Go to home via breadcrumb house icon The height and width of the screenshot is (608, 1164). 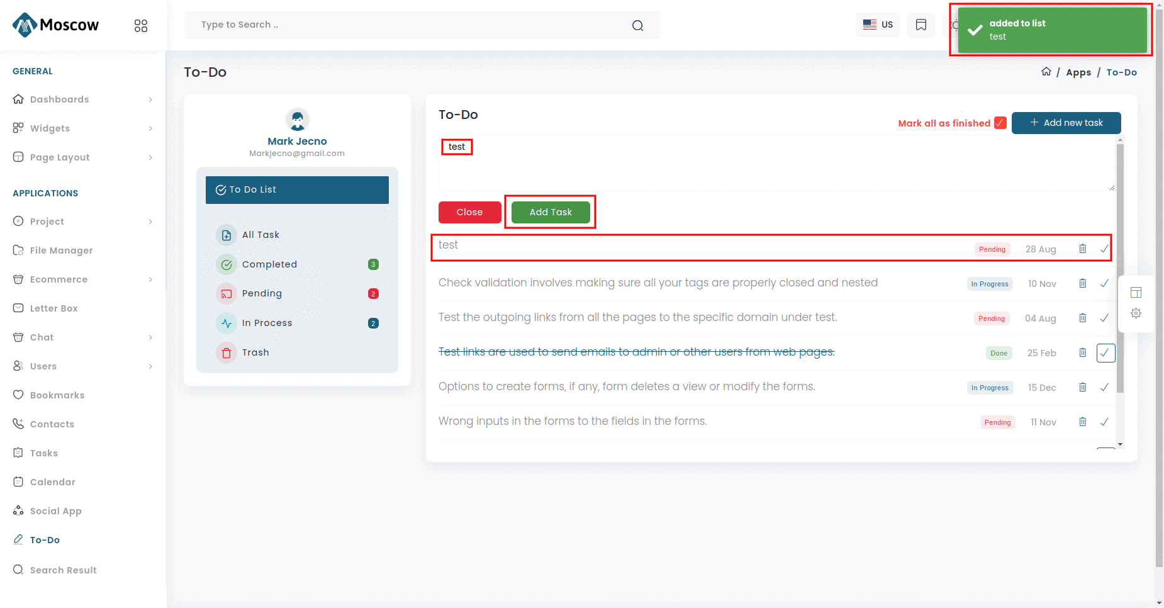[x=1046, y=72]
